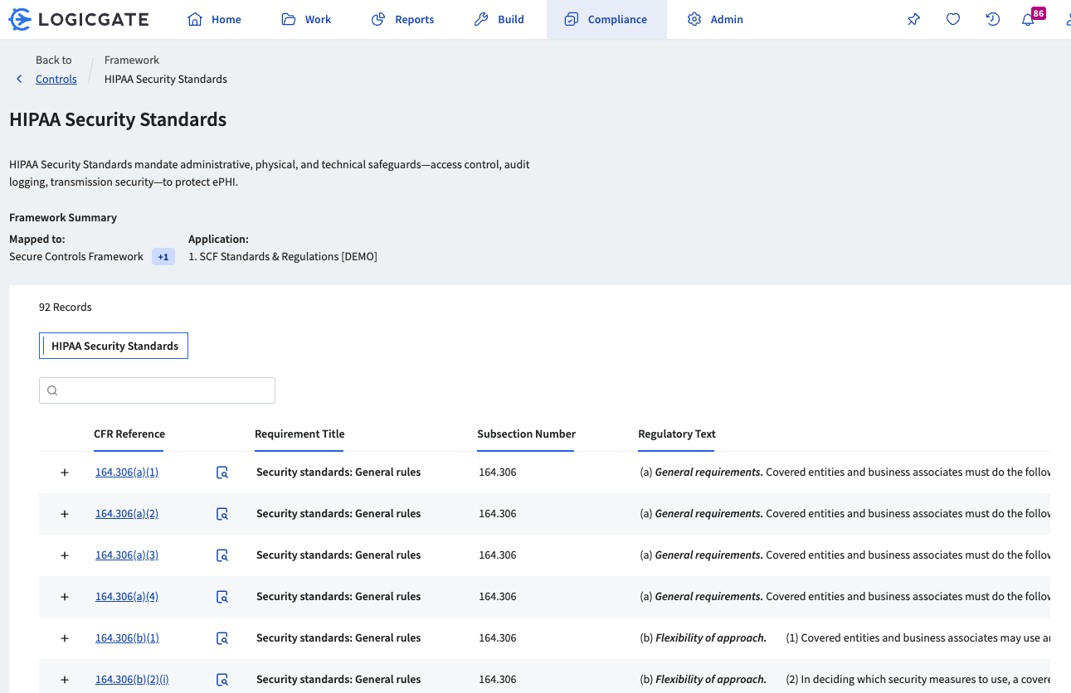Select the HIPAA Security Standards tab
The height and width of the screenshot is (693, 1071).
[x=114, y=346]
